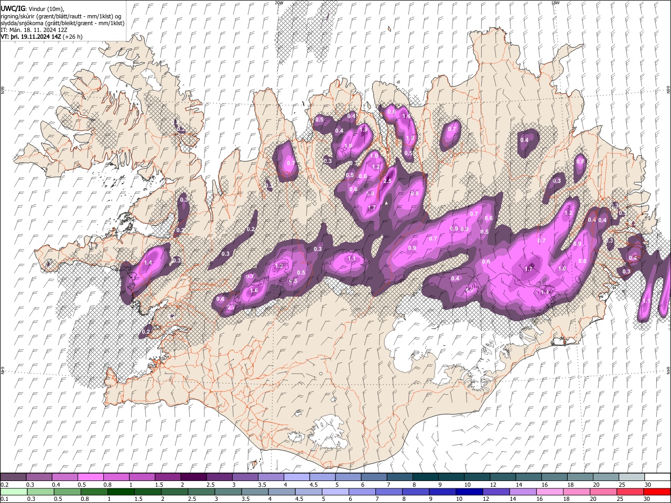Image resolution: width=671 pixels, height=503 pixels.
Task: Click the violet swatch labeled 12 in lower legend
Action: coord(495,492)
